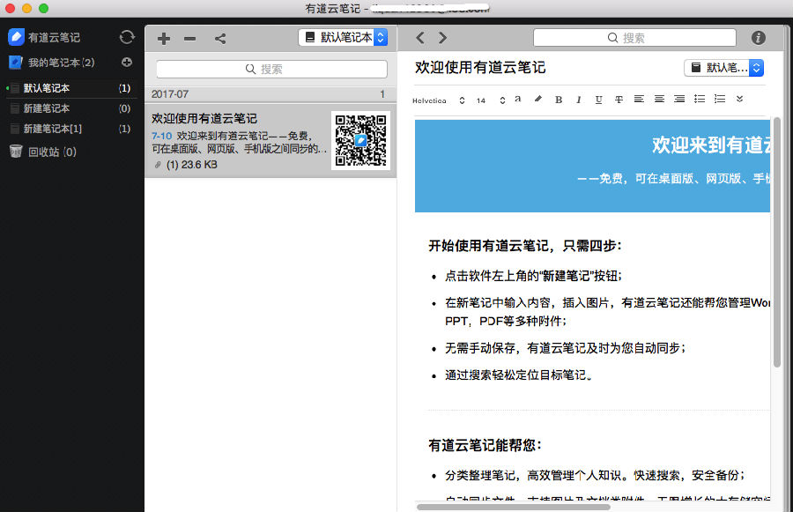The height and width of the screenshot is (512, 793).
Task: Select the 默认笔记本 notebook in sidebar
Action: [x=70, y=88]
